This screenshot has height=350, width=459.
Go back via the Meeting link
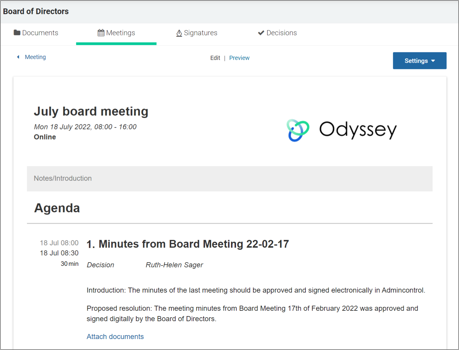point(35,57)
